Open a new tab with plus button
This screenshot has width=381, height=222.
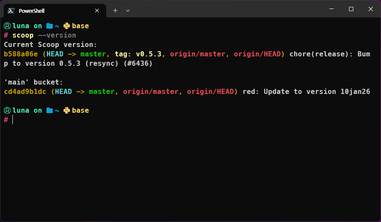pyautogui.click(x=115, y=11)
